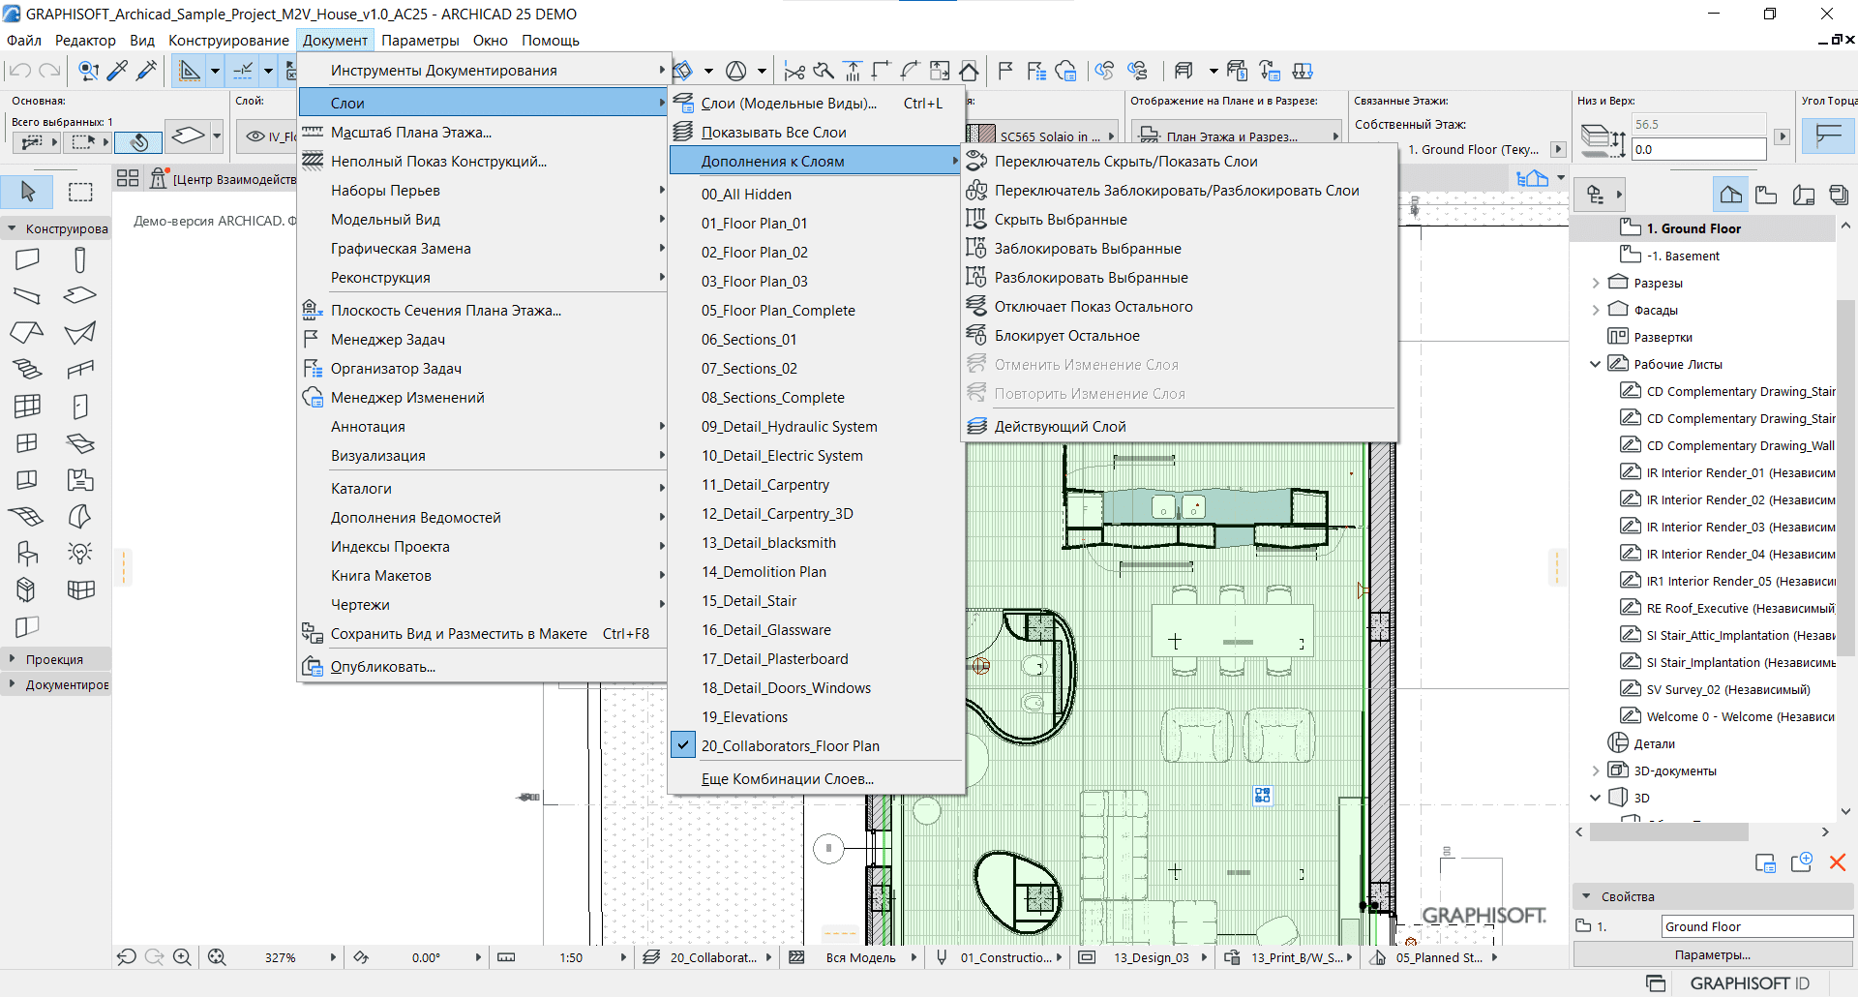Select the Marquee tool in the toolbox
This screenshot has width=1858, height=997.
pyautogui.click(x=80, y=192)
